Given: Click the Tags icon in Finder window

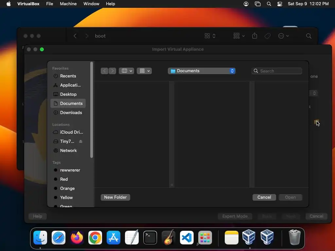Looking at the screenshot, I should (268, 36).
